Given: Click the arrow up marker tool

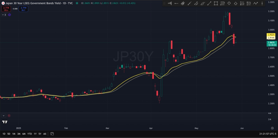Looking at the screenshot, I should 236,3.
